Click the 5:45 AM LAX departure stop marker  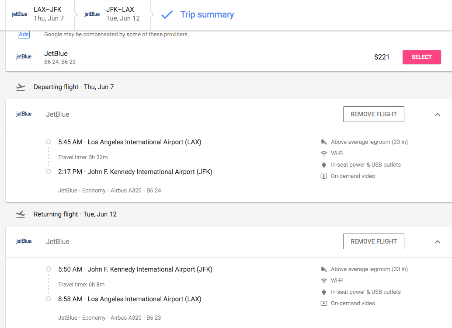[x=49, y=142]
